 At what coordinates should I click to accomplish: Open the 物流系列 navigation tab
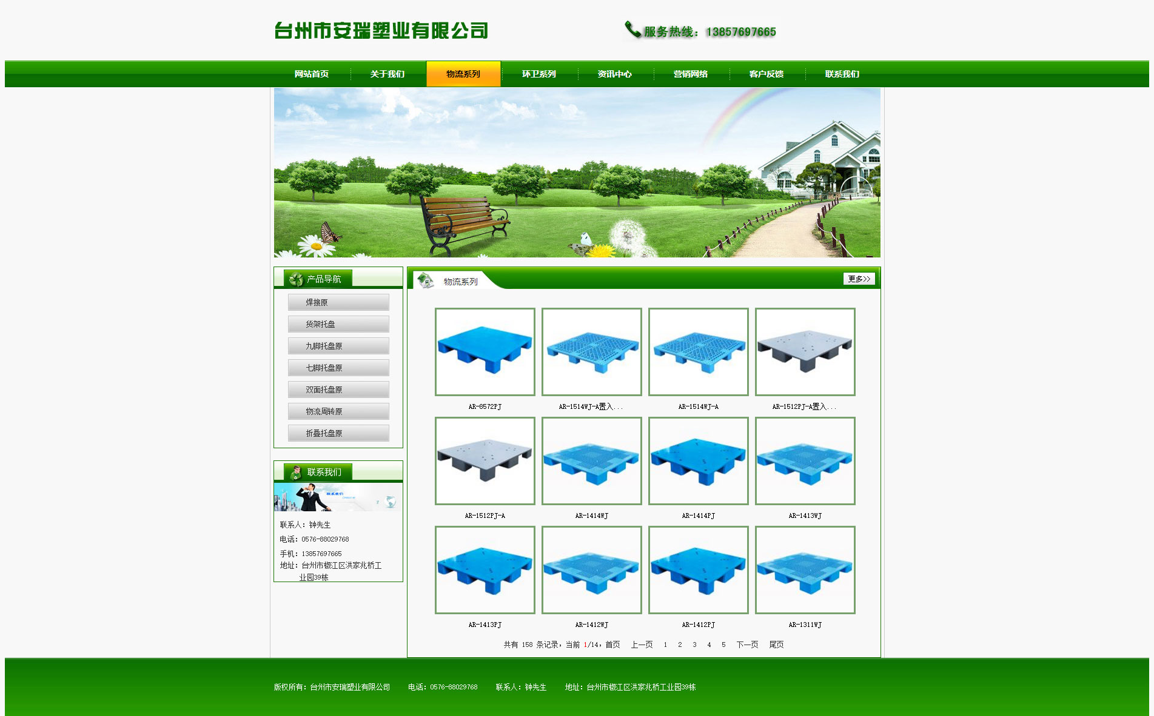pyautogui.click(x=463, y=74)
